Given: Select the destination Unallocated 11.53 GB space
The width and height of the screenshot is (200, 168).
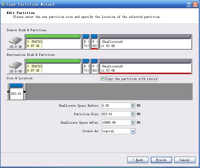Looking at the screenshot, I should point(145,66).
